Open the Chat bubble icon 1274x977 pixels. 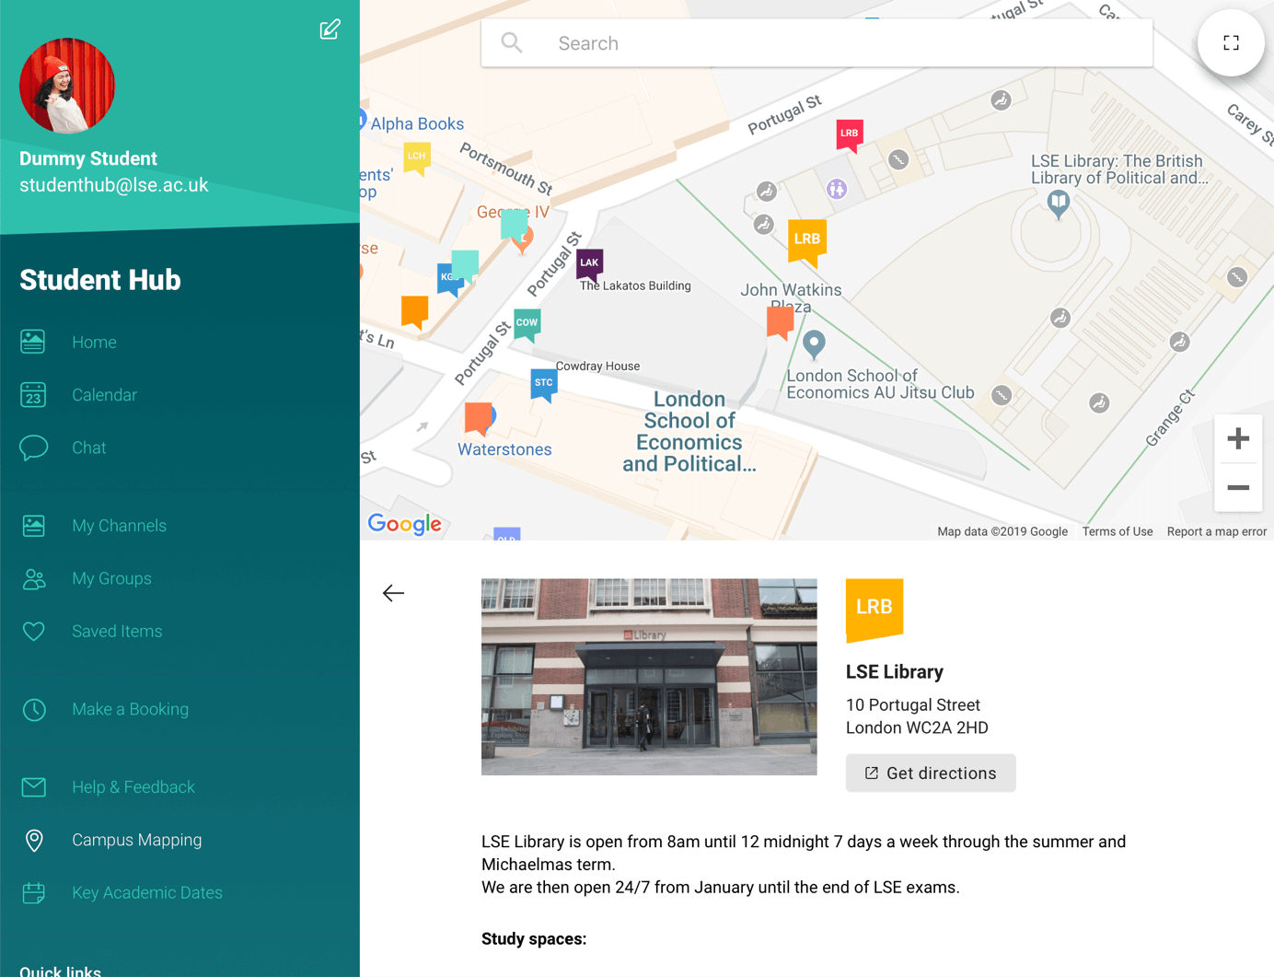pos(33,448)
